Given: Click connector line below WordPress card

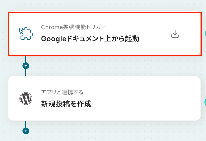Looking at the screenshot, I should pos(26,124).
